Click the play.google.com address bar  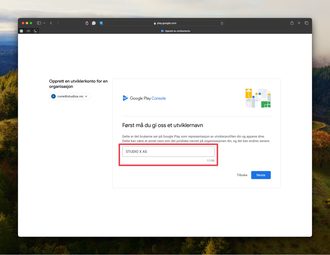pos(165,23)
